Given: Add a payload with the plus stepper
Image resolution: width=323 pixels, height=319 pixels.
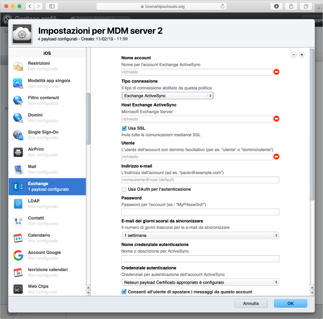Looking at the screenshot, I should [x=302, y=54].
